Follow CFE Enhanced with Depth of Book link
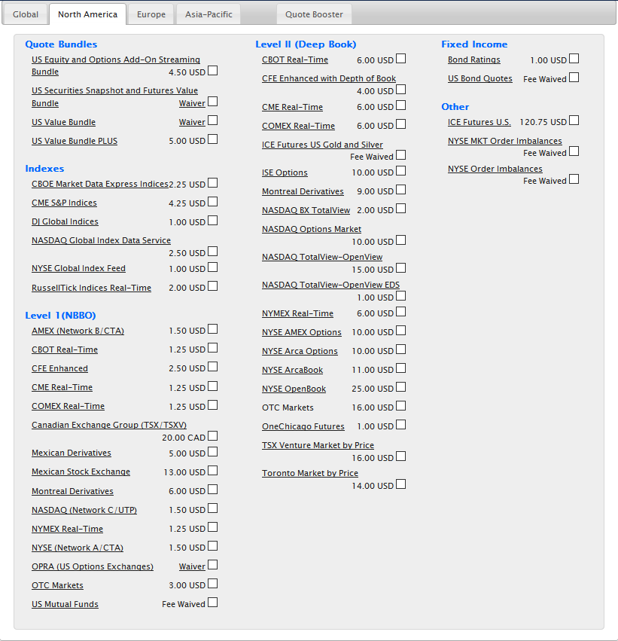The height and width of the screenshot is (641, 618). [x=329, y=78]
